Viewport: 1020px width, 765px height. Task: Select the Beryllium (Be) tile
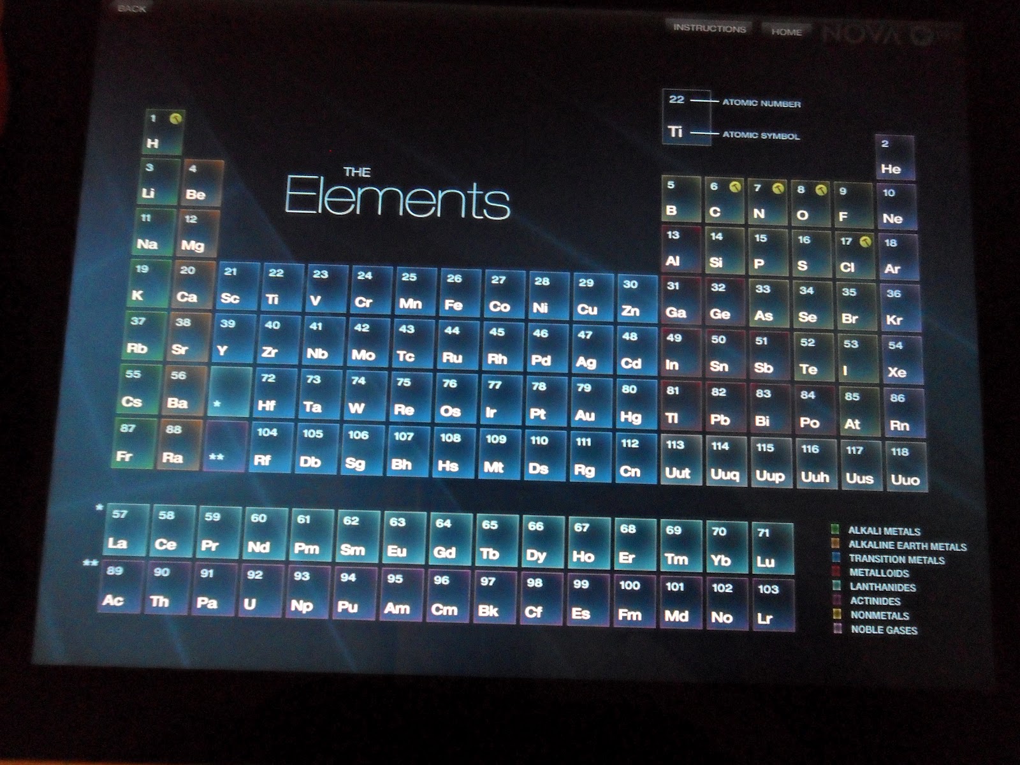[x=203, y=183]
